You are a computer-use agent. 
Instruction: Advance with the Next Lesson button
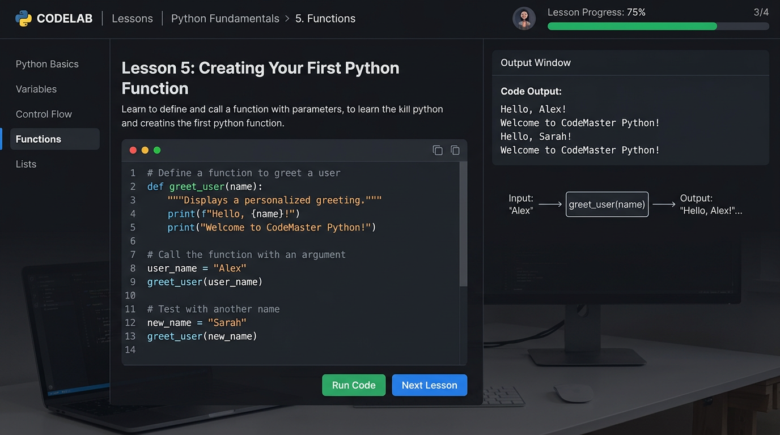pos(429,385)
